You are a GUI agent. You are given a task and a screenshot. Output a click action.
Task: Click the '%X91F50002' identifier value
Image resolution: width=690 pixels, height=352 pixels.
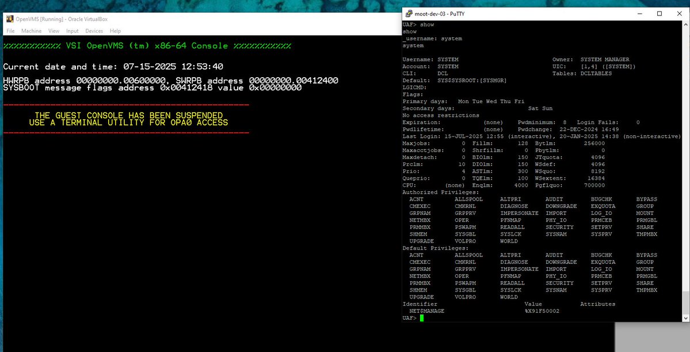coord(542,311)
